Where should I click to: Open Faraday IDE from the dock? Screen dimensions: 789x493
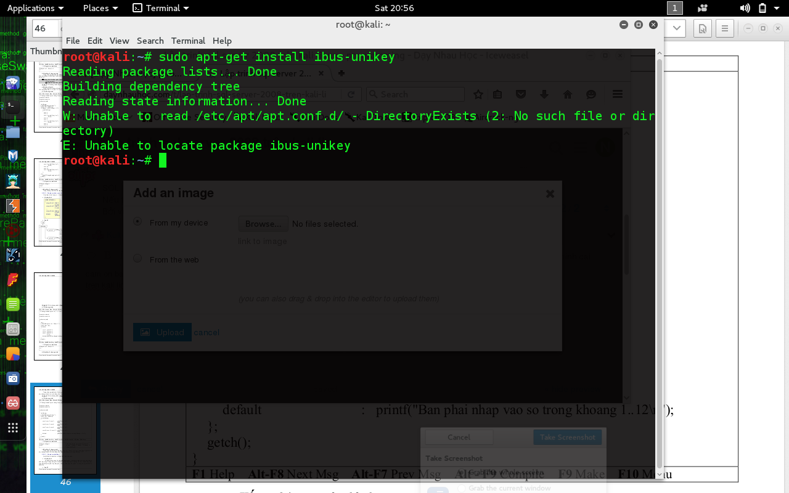[x=13, y=279]
